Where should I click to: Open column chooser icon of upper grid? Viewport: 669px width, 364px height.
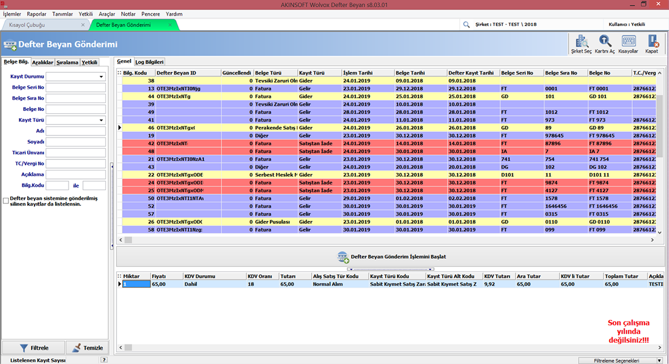click(x=119, y=73)
